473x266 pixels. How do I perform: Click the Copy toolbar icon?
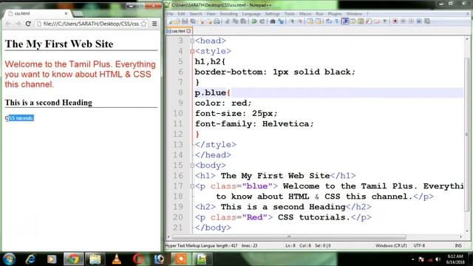tap(235, 21)
